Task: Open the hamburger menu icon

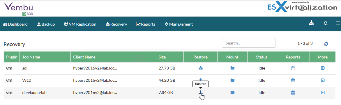Action: pyautogui.click(x=338, y=23)
